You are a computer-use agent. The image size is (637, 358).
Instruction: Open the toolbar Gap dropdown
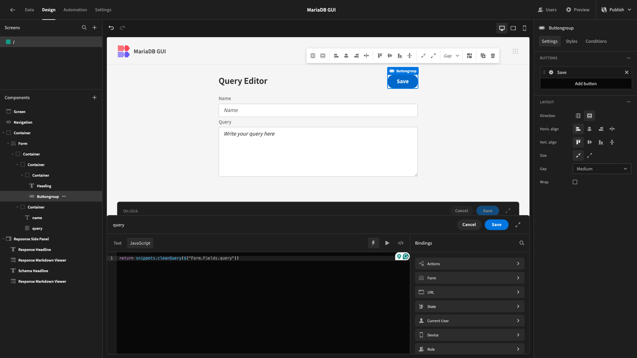(451, 56)
